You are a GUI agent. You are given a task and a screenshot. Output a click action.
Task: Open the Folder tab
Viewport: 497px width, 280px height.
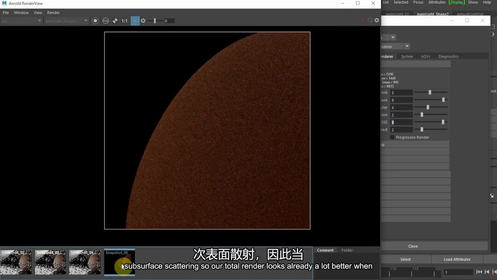[x=347, y=250]
